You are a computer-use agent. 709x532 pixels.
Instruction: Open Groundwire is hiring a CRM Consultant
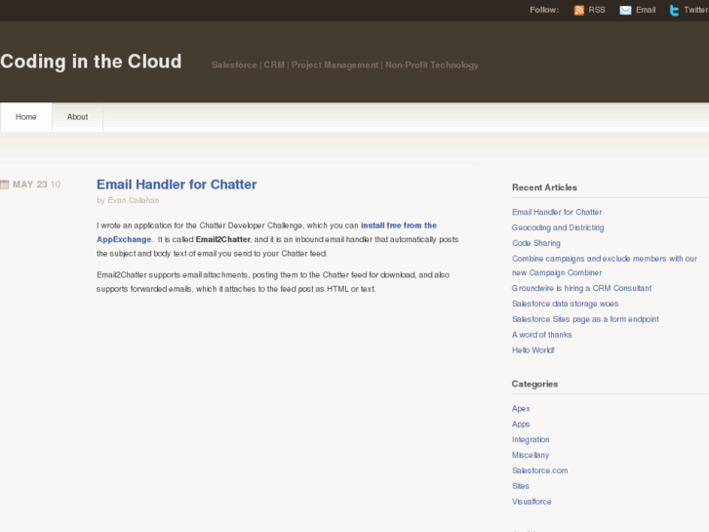[x=581, y=288]
